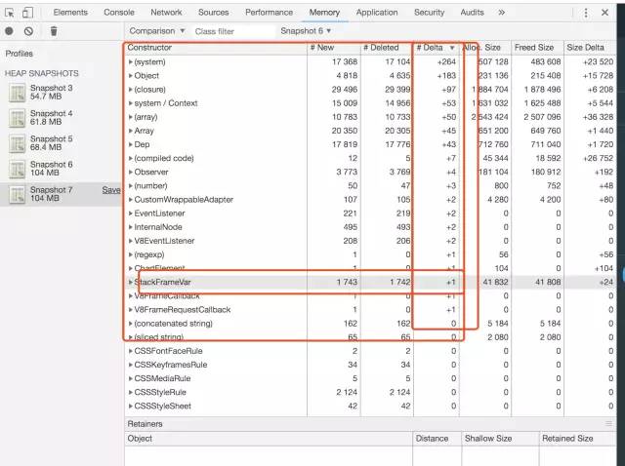Expand the Array constructor row
Screen dimensions: 625x466
click(x=130, y=131)
